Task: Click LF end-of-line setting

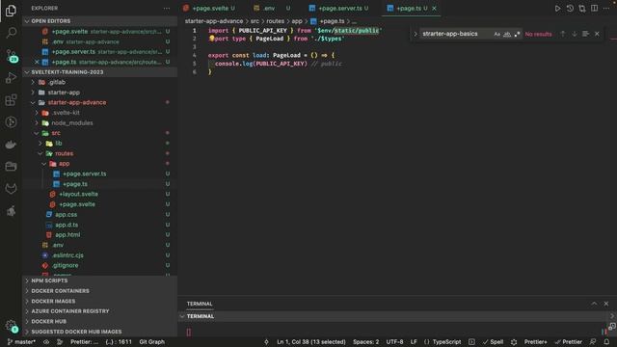Action: click(414, 342)
